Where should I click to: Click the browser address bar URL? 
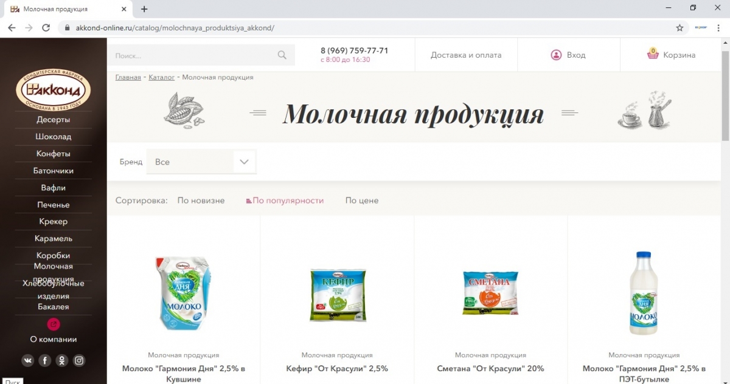pyautogui.click(x=175, y=28)
